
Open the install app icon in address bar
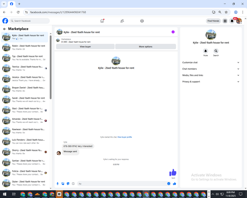[213, 12]
